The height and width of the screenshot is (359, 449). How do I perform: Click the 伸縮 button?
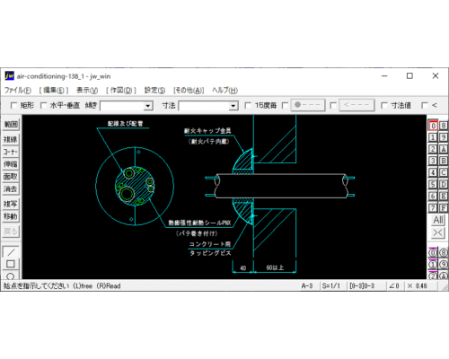tap(11, 164)
